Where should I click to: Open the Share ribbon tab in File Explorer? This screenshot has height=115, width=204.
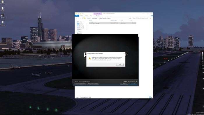[x=87, y=16]
